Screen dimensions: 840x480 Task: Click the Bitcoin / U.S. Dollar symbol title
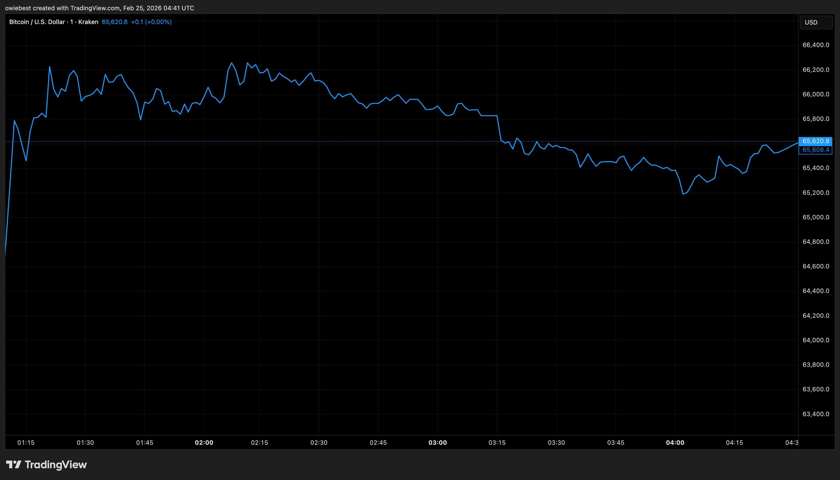tap(37, 22)
